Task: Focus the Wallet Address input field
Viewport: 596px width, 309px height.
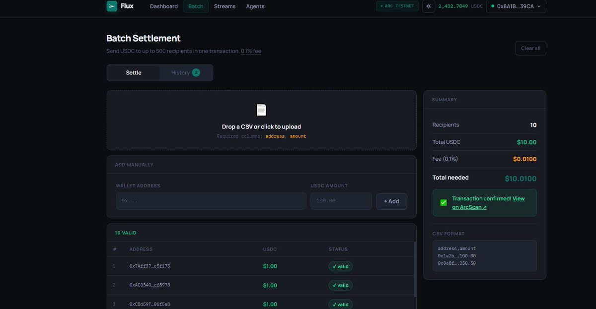Action: point(211,201)
